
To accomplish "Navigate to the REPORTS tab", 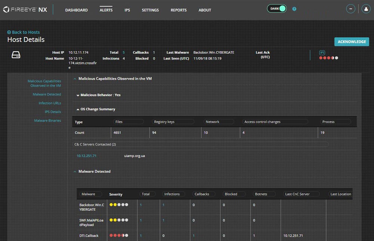I will pyautogui.click(x=178, y=10).
